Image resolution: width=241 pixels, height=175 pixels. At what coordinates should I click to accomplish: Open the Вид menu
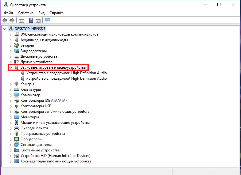pyautogui.click(x=41, y=13)
